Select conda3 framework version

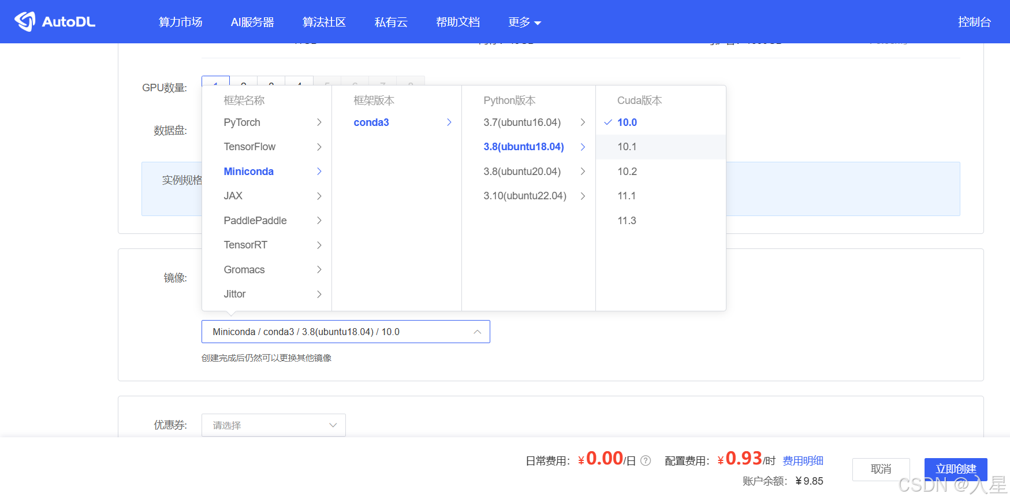point(397,122)
